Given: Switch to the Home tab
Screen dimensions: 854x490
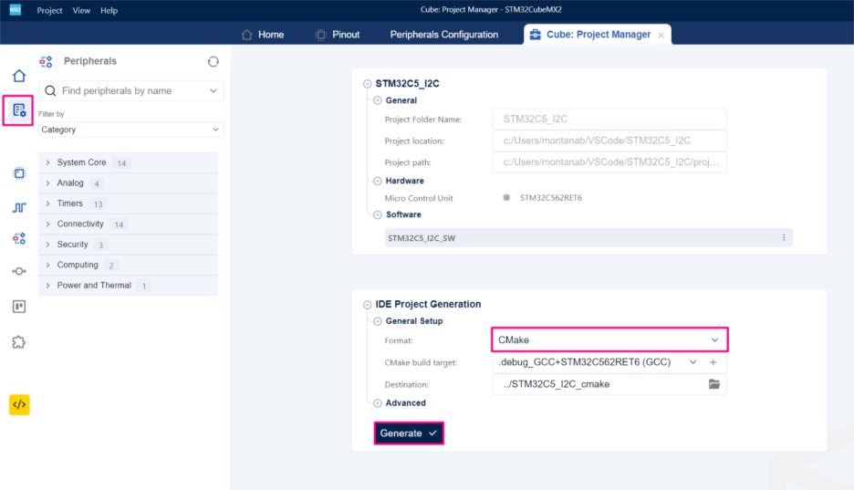Looking at the screenshot, I should tap(263, 35).
